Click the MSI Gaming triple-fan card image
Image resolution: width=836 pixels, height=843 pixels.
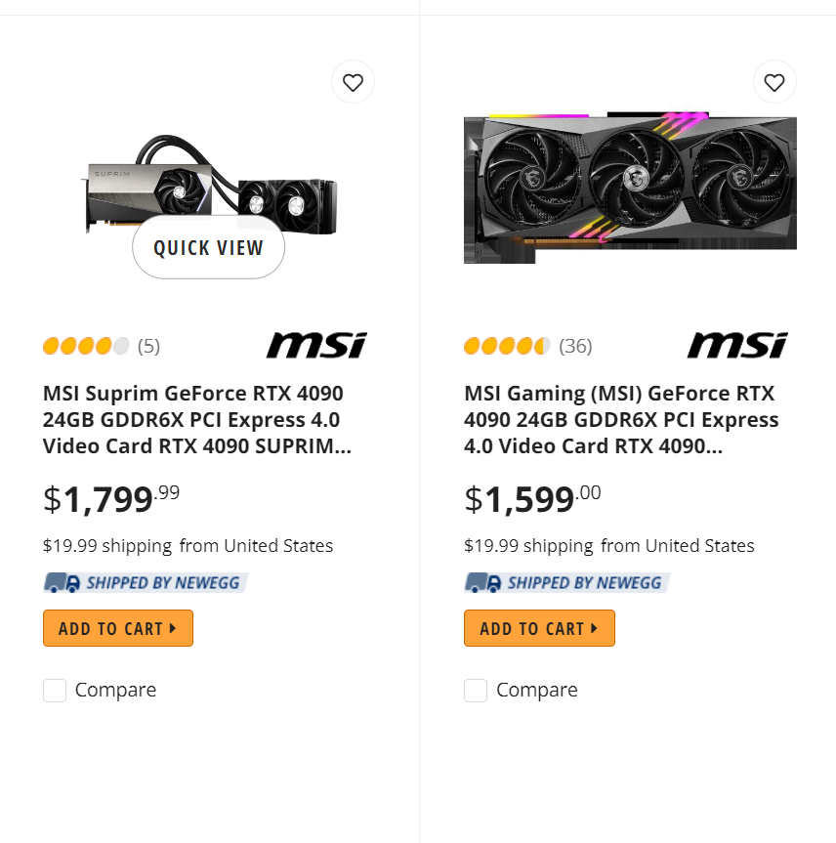pos(630,188)
